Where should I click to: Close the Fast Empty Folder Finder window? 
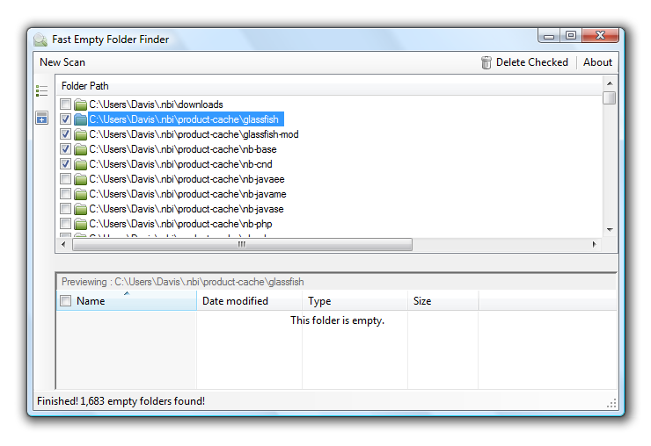pos(600,36)
